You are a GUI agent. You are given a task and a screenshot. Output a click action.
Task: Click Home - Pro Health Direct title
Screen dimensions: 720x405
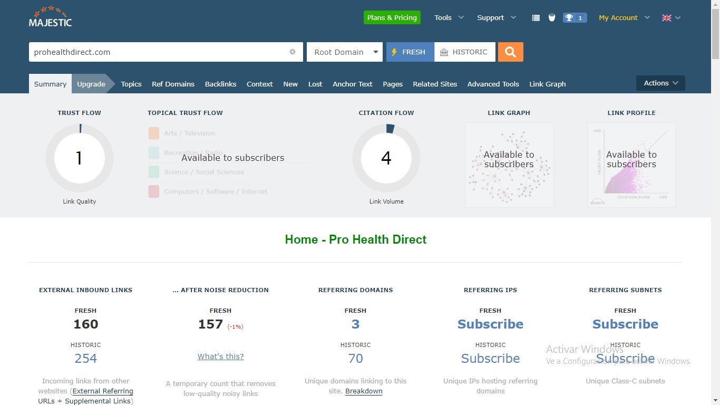356,239
